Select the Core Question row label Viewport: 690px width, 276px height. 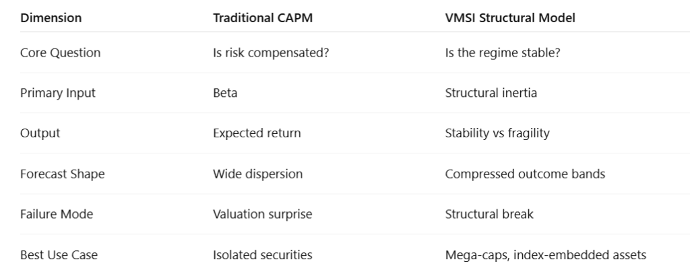61,53
